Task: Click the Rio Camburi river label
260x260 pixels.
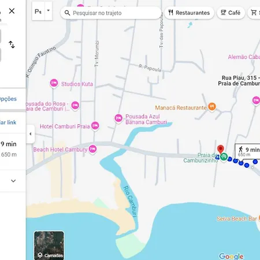Action: pos(131,201)
